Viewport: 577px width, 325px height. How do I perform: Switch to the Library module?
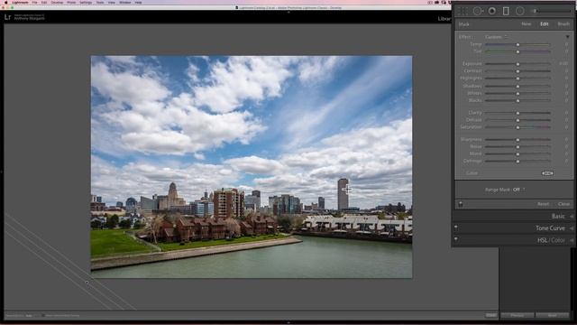tap(444, 18)
